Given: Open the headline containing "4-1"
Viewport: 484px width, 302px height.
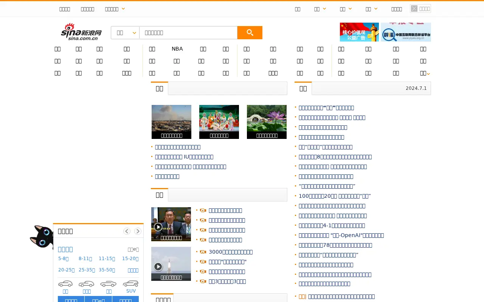Looking at the screenshot, I should point(332,225).
